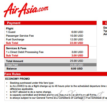
Task: Click the Total Amount row
Action: [50, 61]
